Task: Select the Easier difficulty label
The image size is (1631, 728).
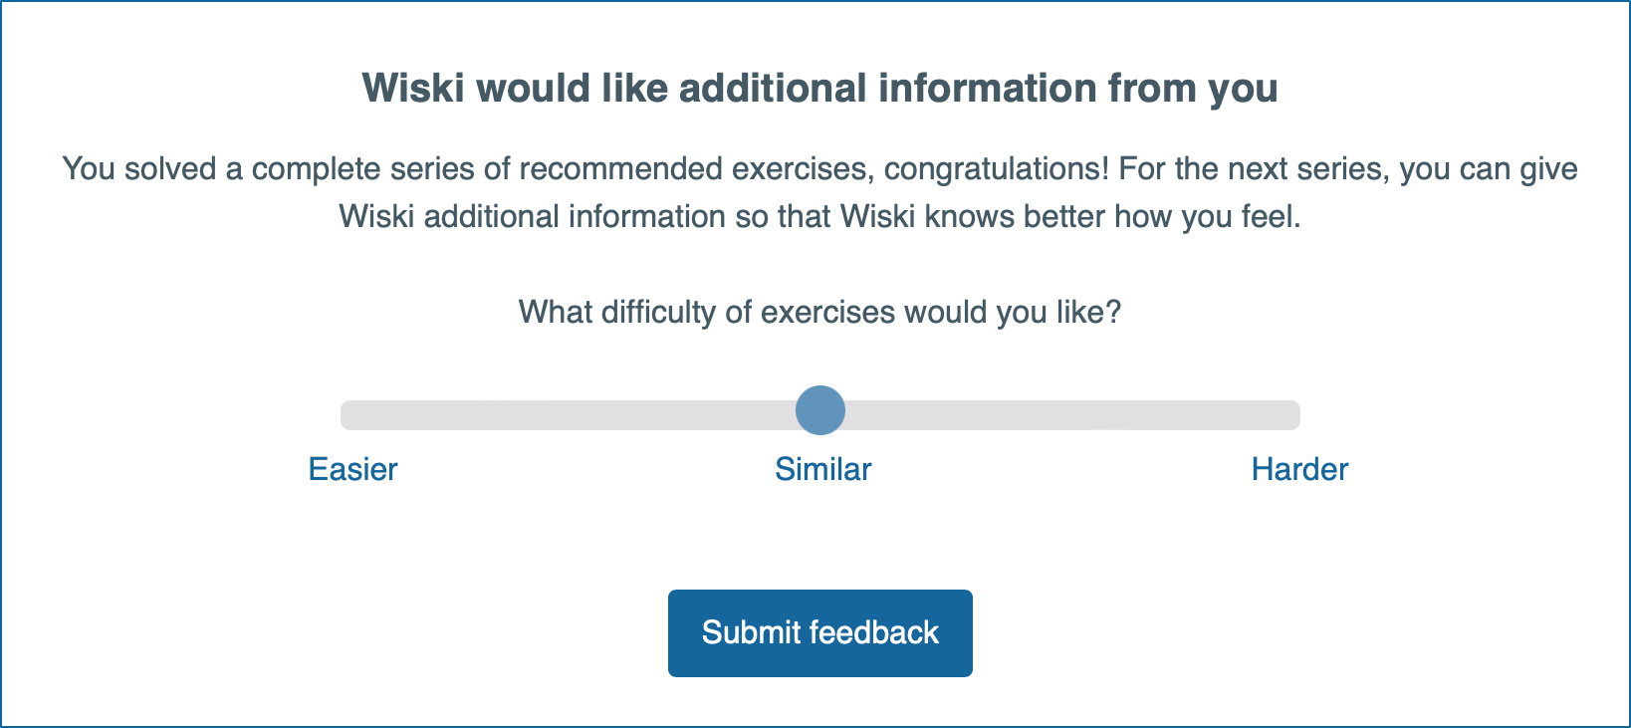Action: click(352, 469)
